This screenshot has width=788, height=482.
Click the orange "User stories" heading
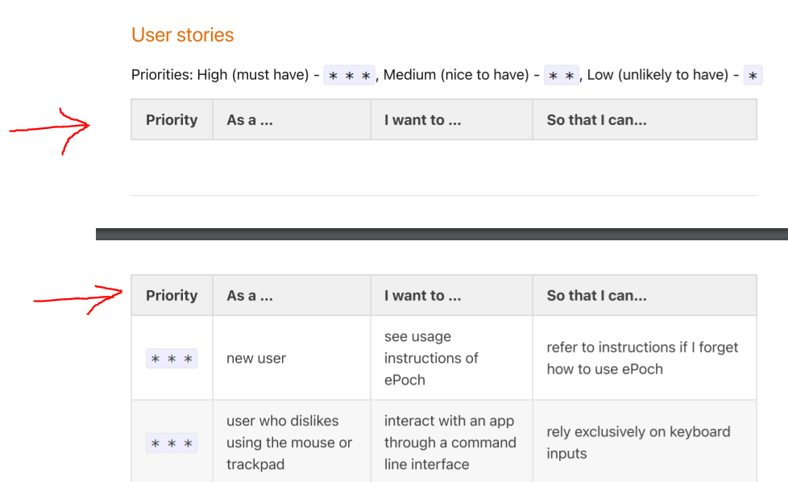[x=183, y=35]
